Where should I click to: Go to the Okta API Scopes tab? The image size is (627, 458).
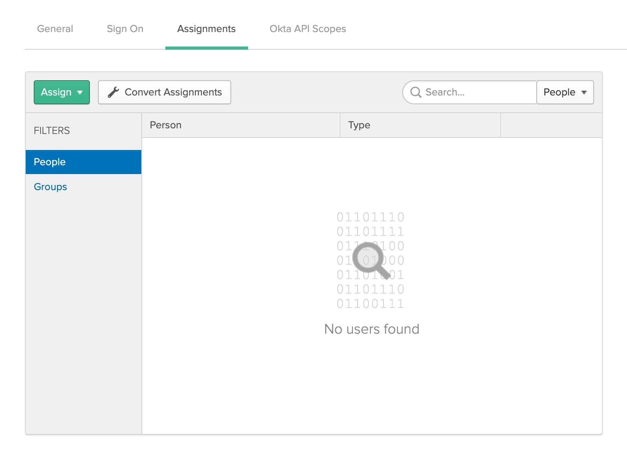[x=307, y=29]
